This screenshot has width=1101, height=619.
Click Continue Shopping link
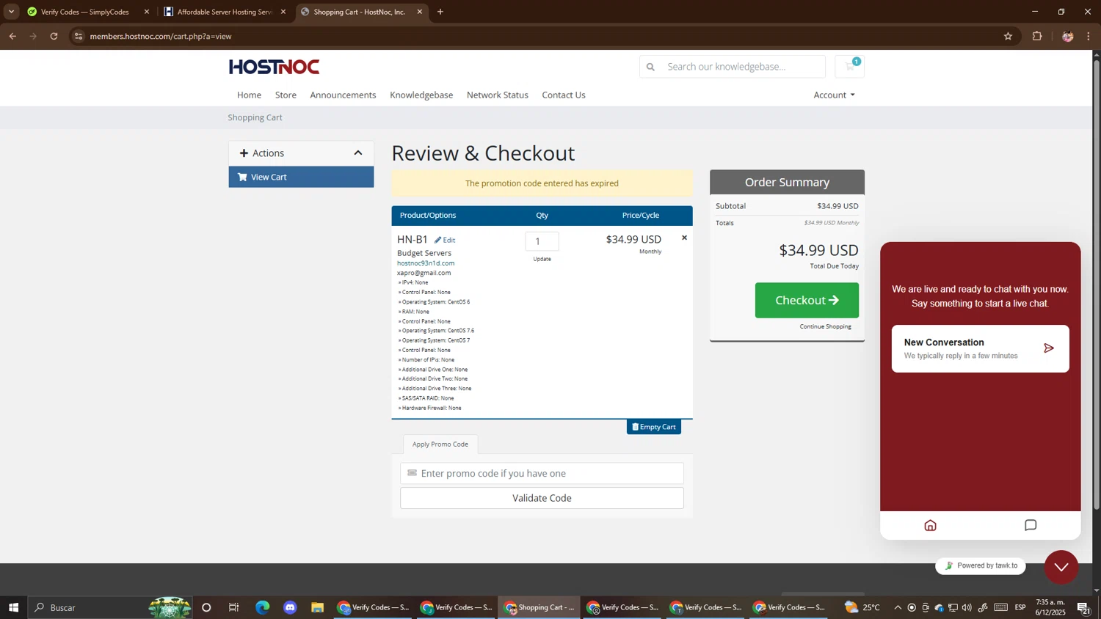pyautogui.click(x=825, y=326)
